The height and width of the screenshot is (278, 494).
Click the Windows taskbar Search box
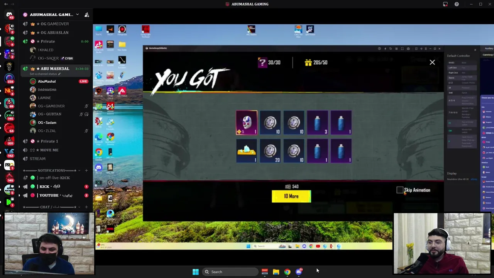[230, 272]
